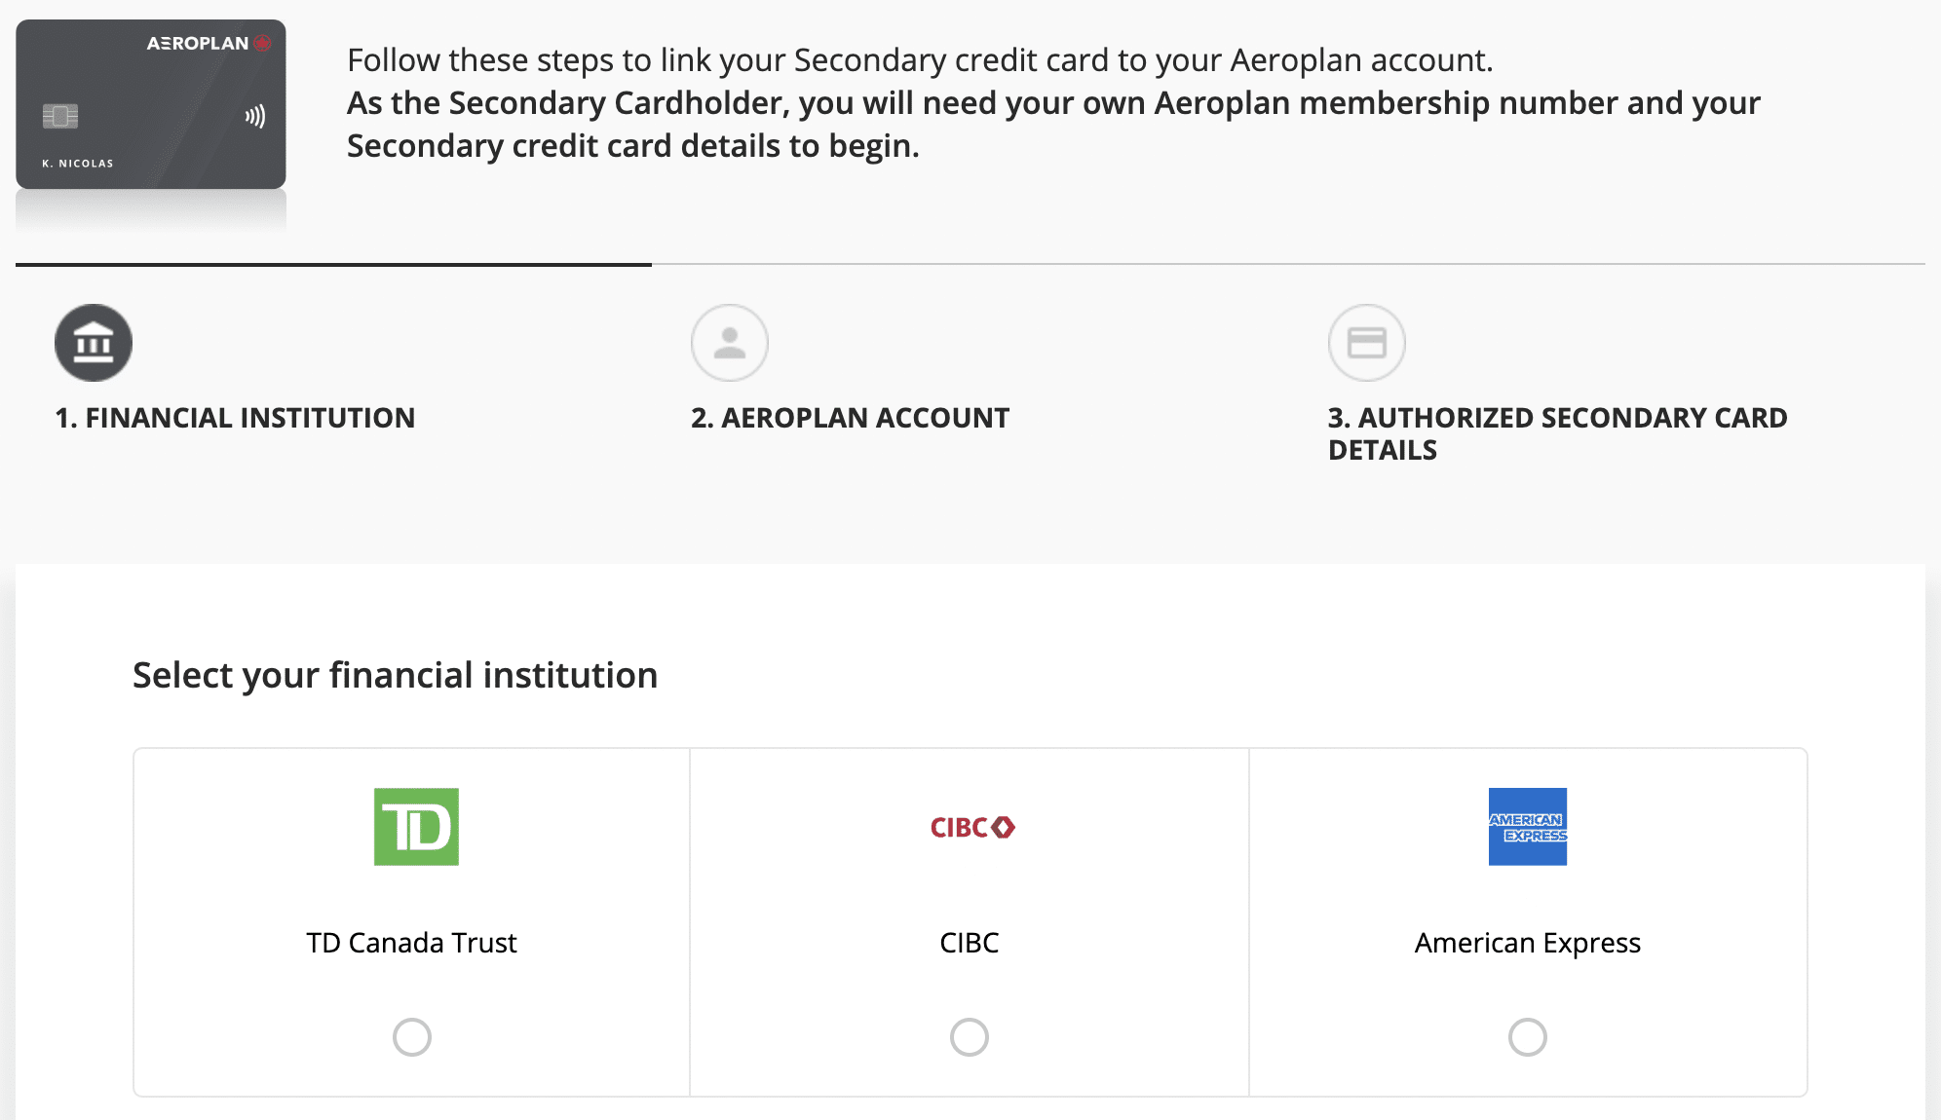Select the TD Canada Trust radio button
The image size is (1941, 1120).
pyautogui.click(x=411, y=1037)
